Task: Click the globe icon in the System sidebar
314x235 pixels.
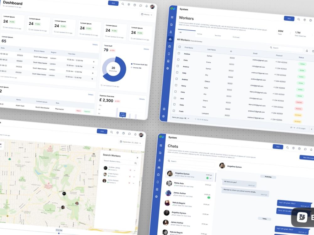Action: pyautogui.click(x=167, y=68)
